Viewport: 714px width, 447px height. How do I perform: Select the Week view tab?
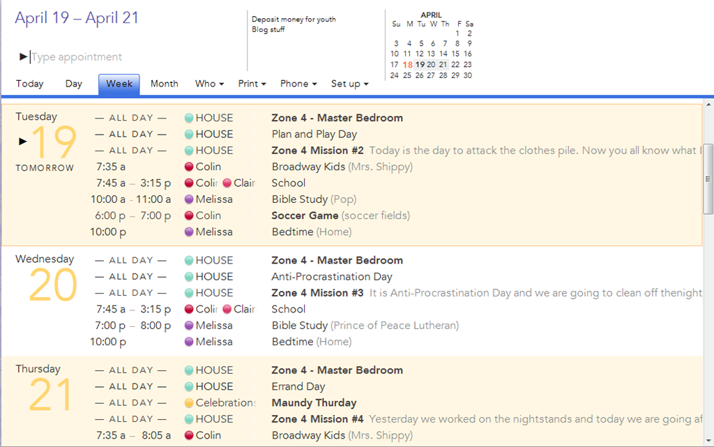(x=119, y=84)
